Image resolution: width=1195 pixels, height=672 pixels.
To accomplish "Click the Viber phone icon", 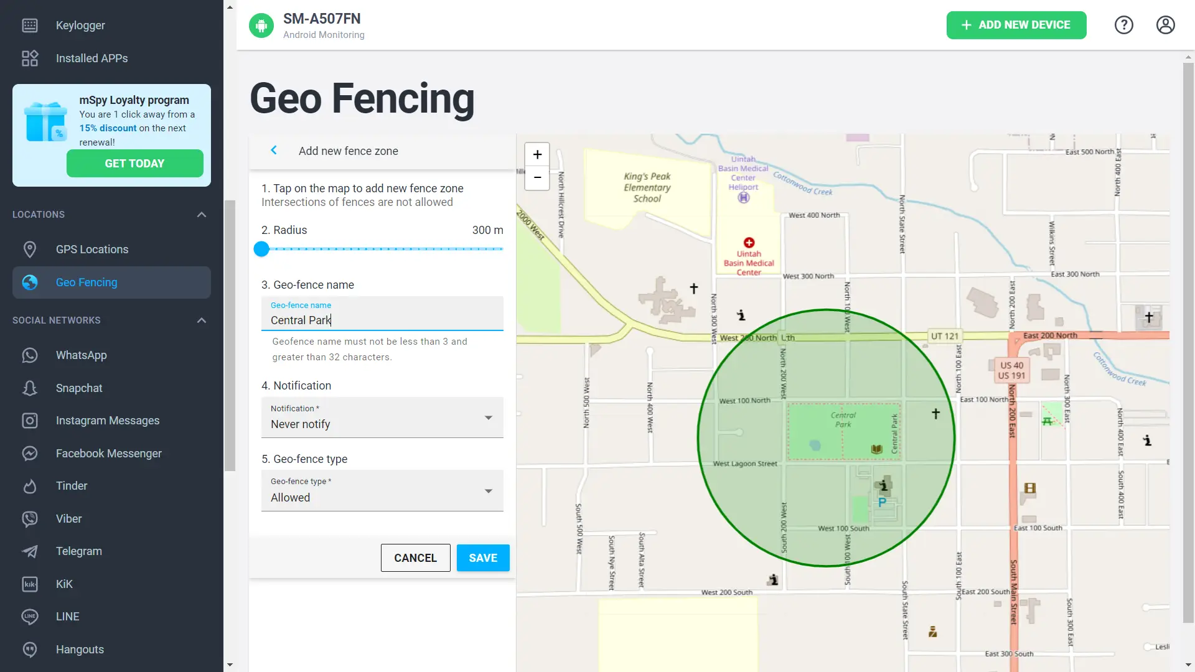I will [30, 519].
